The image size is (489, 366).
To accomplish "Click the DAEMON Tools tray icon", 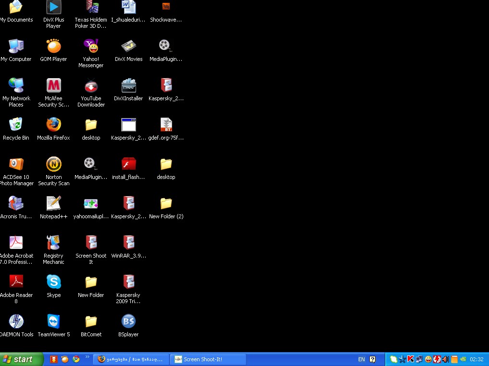I will (437, 359).
